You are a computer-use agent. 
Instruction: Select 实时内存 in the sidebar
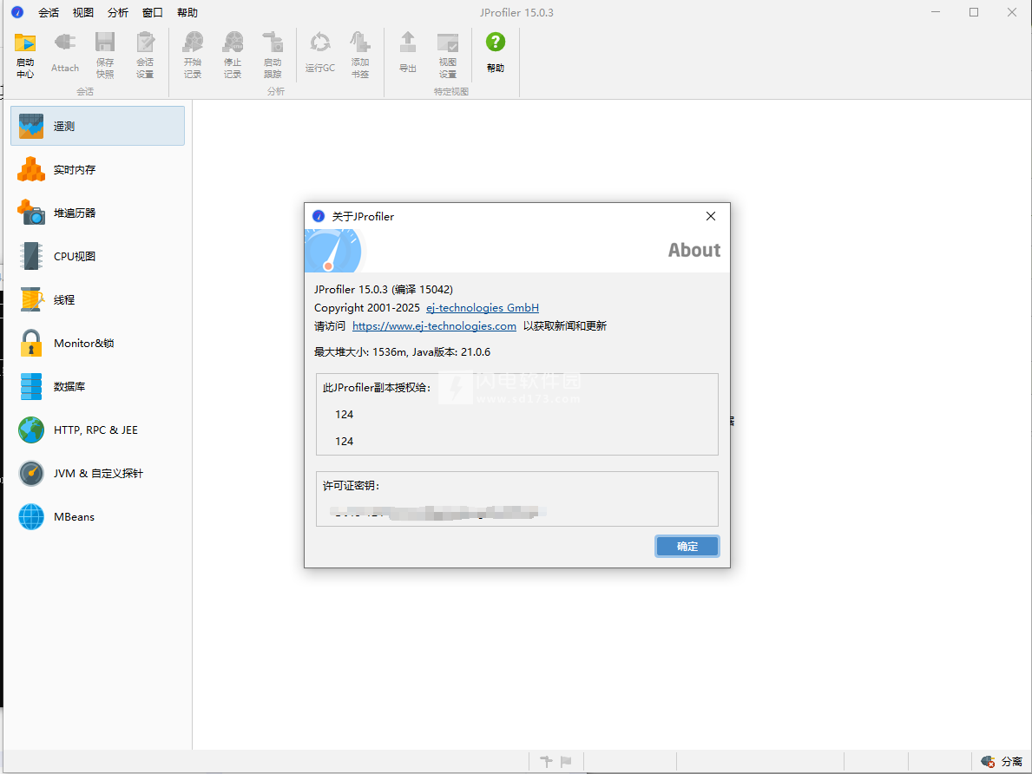click(x=74, y=170)
